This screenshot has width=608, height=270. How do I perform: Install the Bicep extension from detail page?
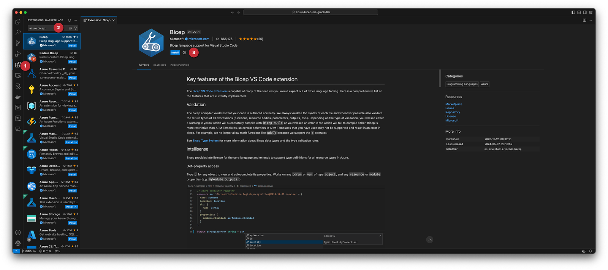(x=175, y=53)
